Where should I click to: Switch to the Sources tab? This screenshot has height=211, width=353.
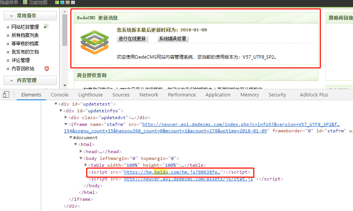coord(121,95)
